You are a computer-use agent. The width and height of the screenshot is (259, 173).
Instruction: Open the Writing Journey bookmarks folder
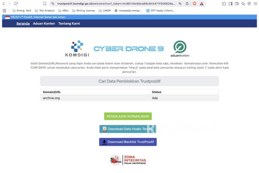coord(83,11)
